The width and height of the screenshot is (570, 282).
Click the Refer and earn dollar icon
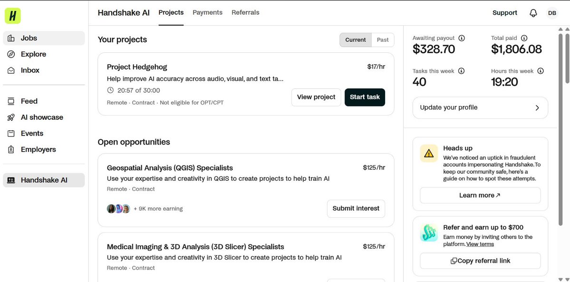pos(429,233)
